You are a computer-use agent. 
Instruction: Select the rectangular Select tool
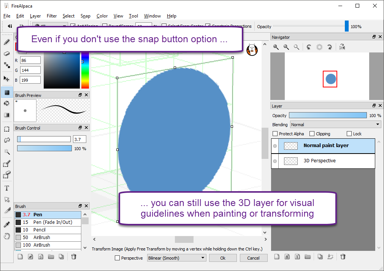[x=7, y=129]
